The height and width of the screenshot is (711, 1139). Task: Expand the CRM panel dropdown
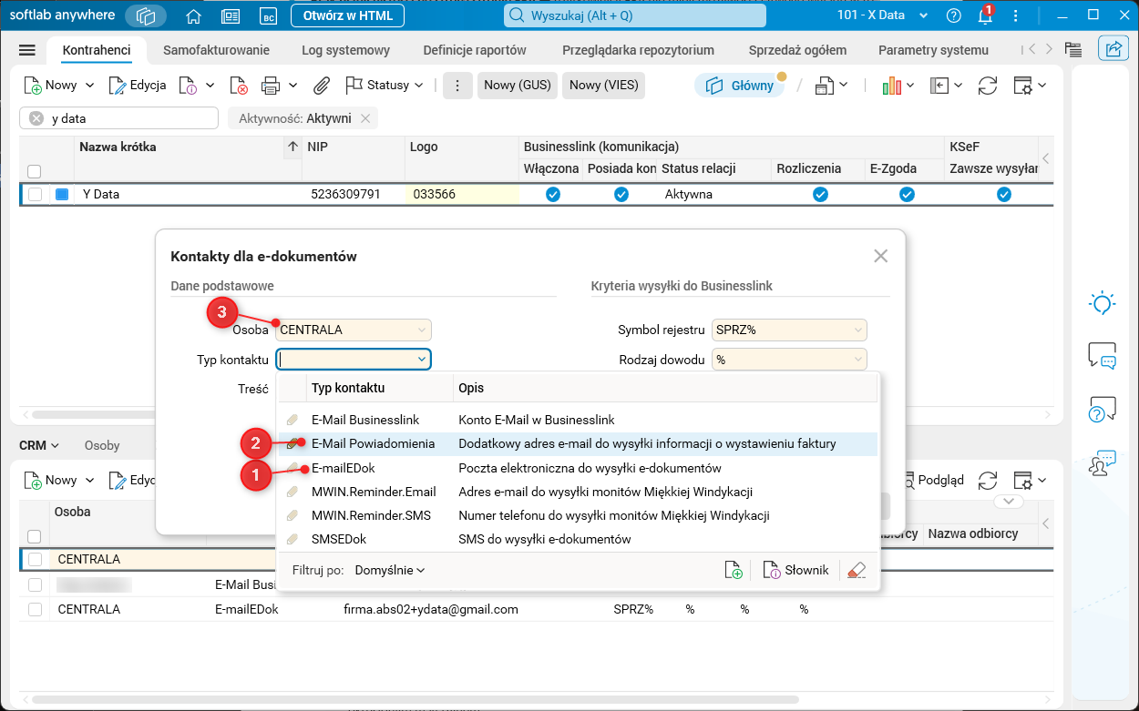coord(40,445)
